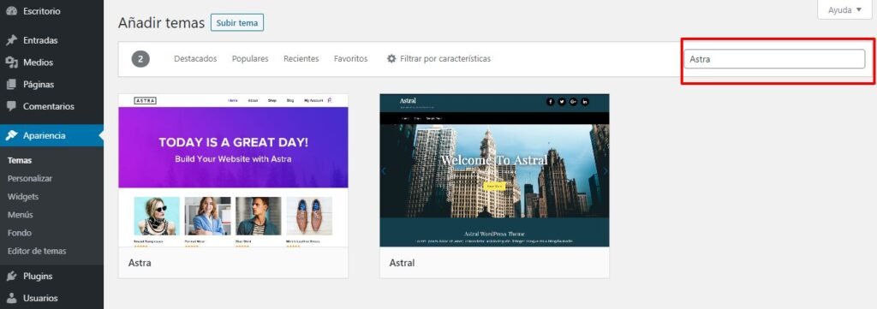Switch to the Favoritos tab

click(x=350, y=59)
